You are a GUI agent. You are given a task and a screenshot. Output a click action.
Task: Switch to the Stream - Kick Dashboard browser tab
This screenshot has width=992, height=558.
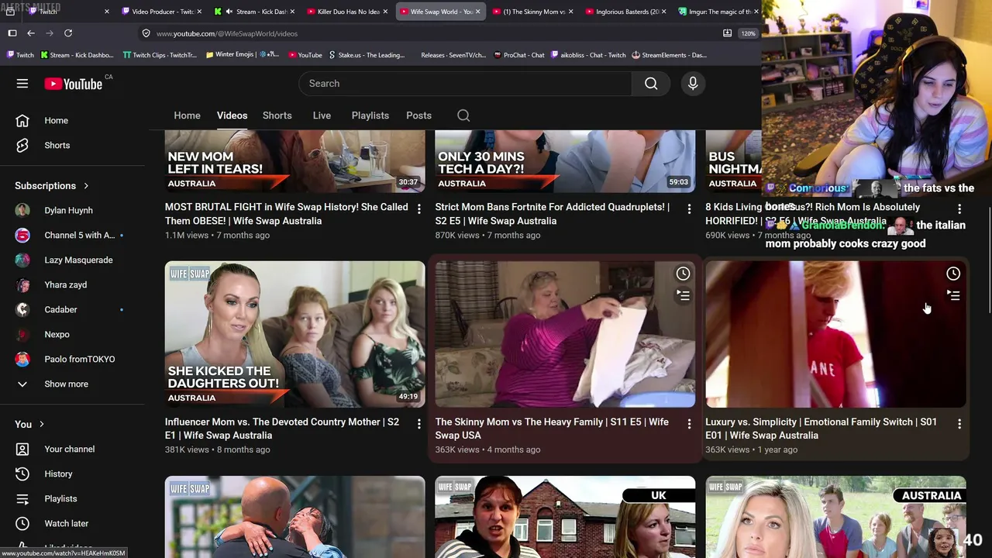click(x=255, y=12)
